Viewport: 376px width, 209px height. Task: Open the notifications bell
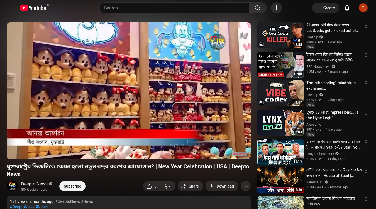(x=347, y=8)
